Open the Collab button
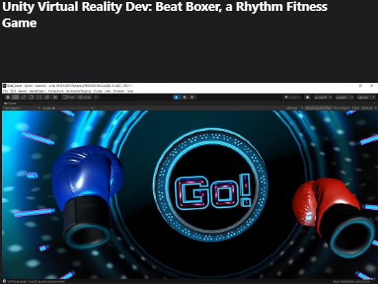The image size is (378, 284). pos(292,97)
